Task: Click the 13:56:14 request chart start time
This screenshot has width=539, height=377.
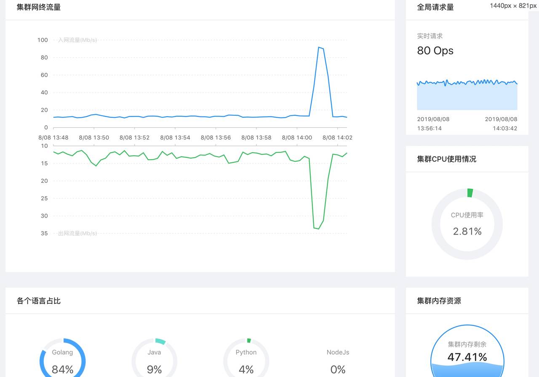Action: pyautogui.click(x=430, y=128)
